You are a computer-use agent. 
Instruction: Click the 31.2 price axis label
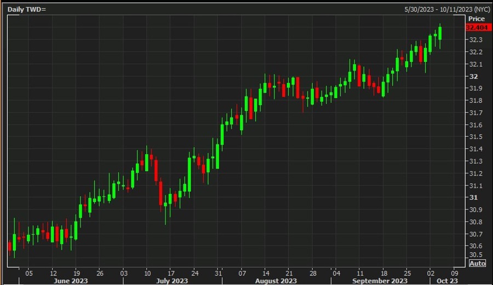pos(475,173)
